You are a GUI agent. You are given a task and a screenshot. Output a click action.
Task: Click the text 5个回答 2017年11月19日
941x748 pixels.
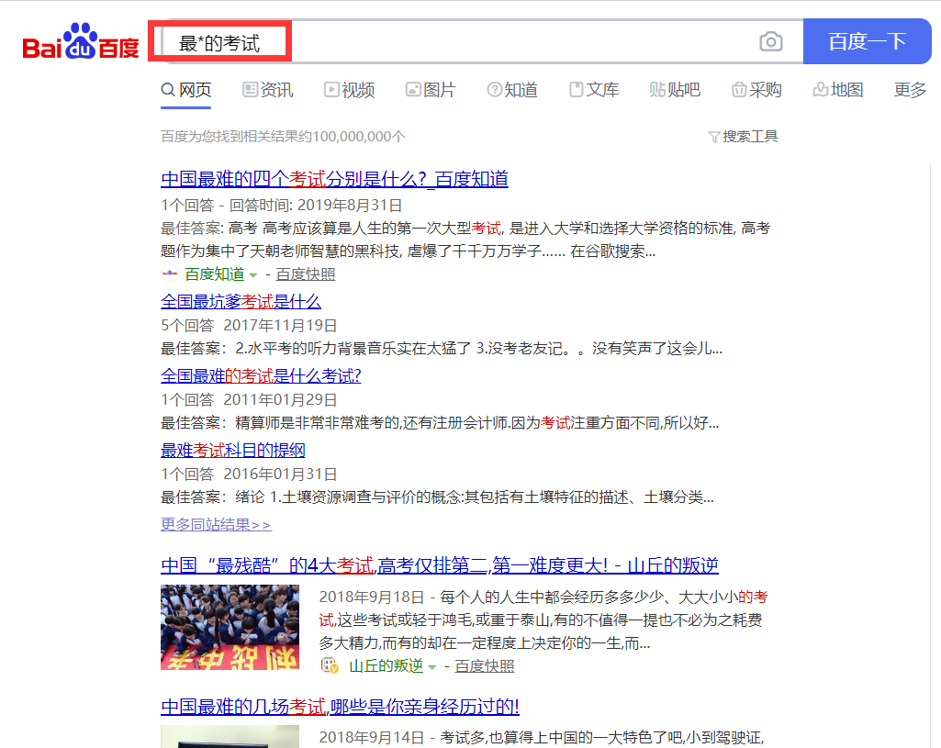pyautogui.click(x=249, y=325)
